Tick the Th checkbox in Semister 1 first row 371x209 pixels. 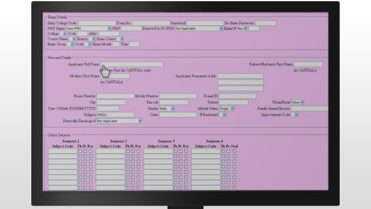click(80, 151)
